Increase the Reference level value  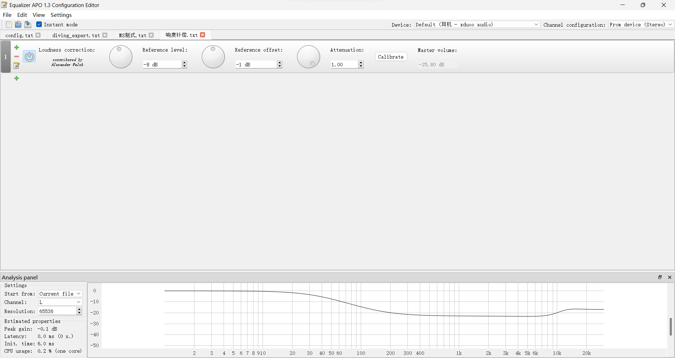(x=184, y=62)
